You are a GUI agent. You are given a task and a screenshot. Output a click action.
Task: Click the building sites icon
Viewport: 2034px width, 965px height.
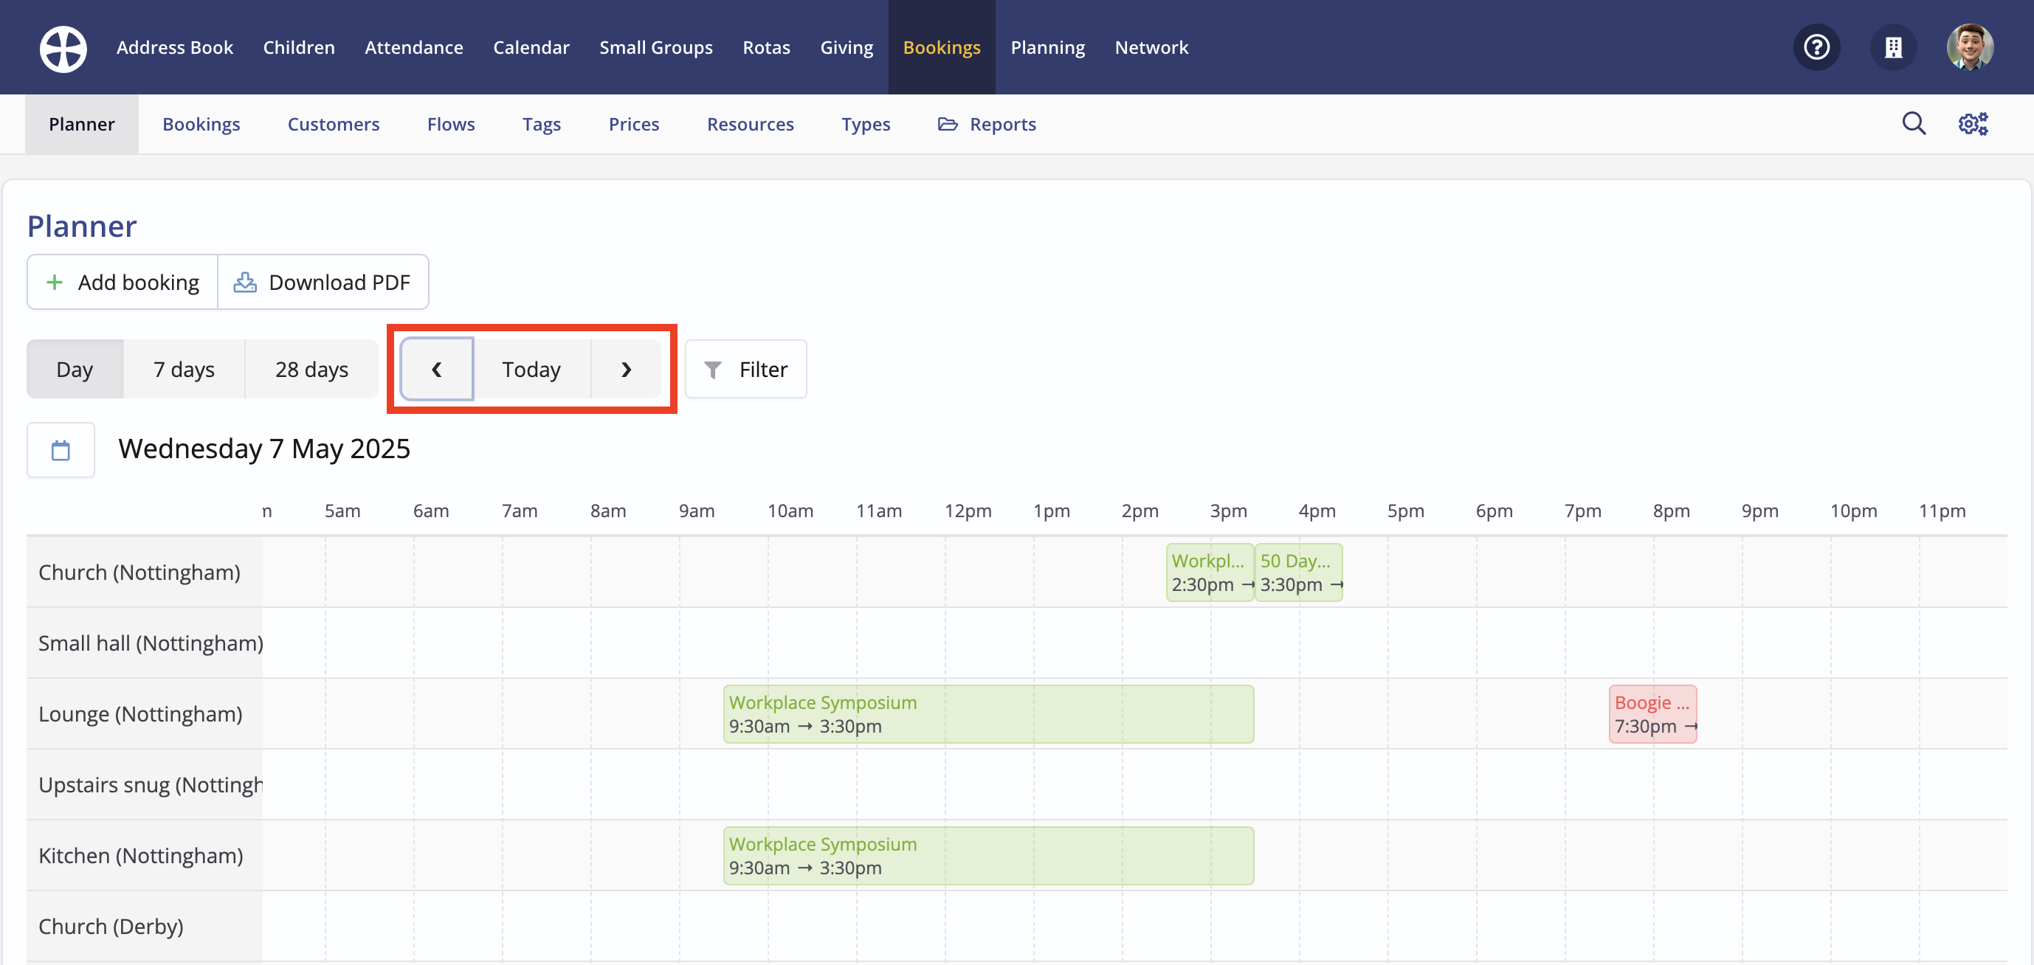coord(1892,48)
